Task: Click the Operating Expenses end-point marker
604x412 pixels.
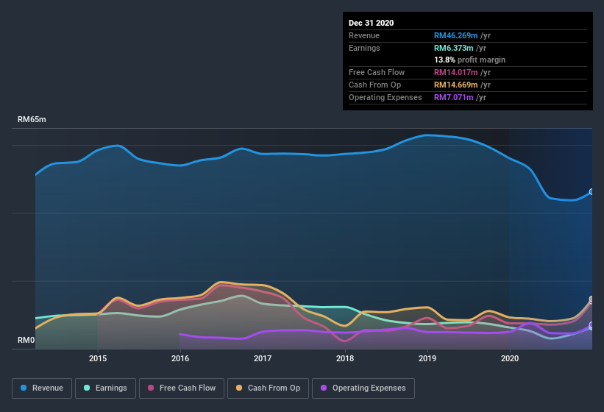Action: click(x=591, y=325)
